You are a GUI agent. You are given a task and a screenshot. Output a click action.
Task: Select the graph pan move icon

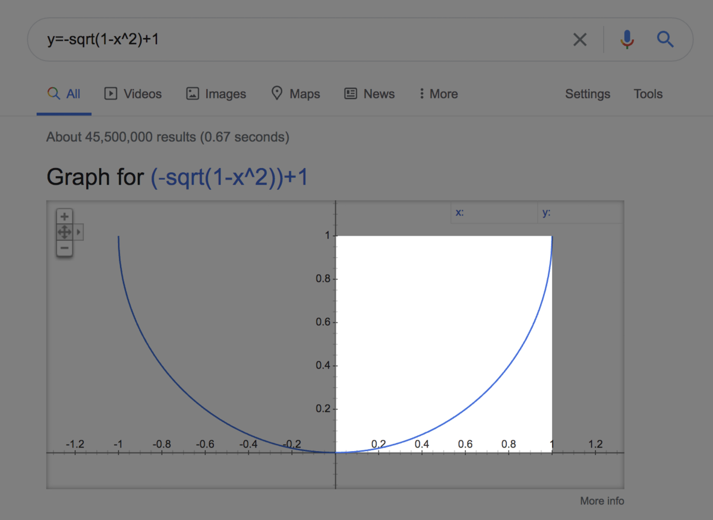pos(65,232)
